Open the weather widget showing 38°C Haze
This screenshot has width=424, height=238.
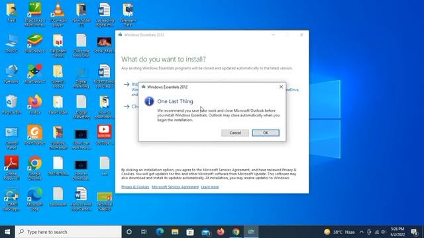click(339, 232)
